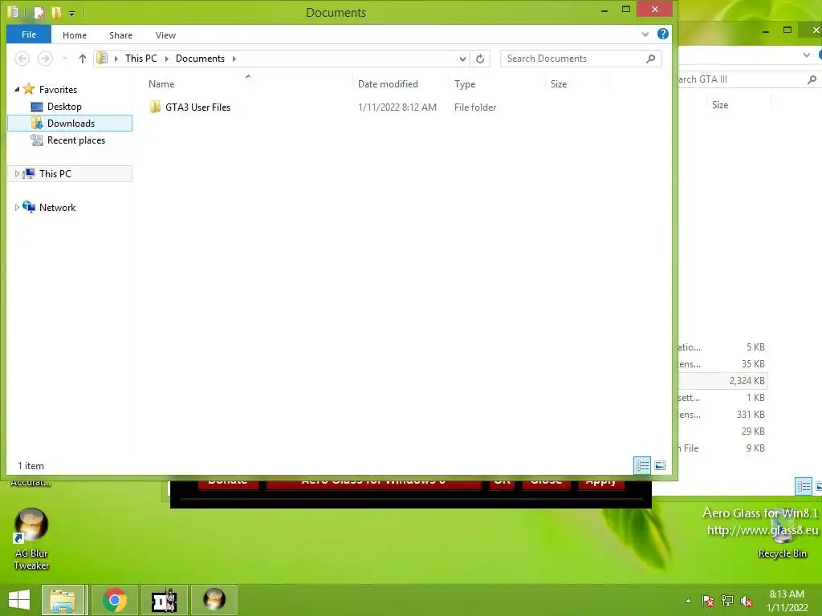Image resolution: width=822 pixels, height=616 pixels.
Task: Click the network tray icon
Action: click(x=727, y=601)
